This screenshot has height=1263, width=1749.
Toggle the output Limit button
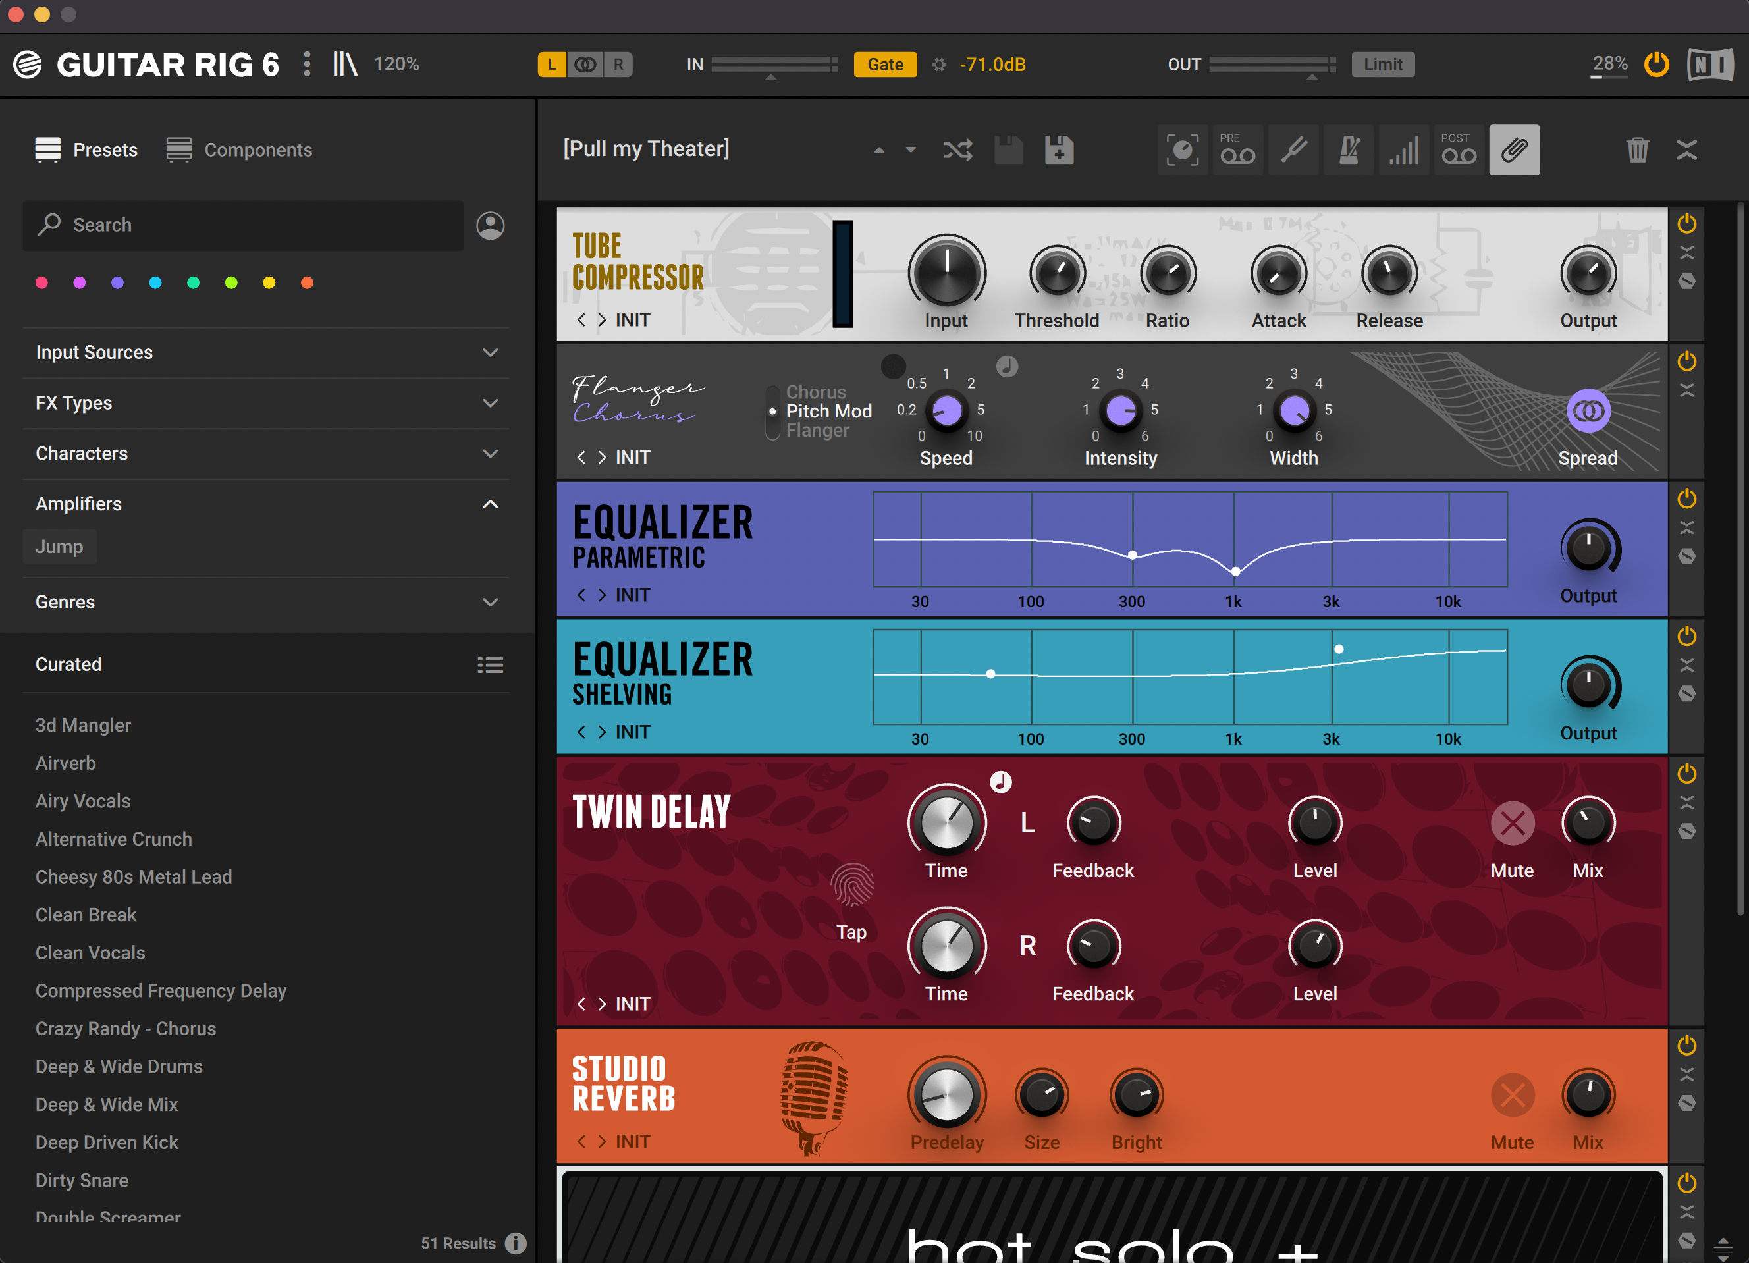point(1383,65)
